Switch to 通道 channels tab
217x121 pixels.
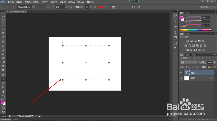coord(188,55)
